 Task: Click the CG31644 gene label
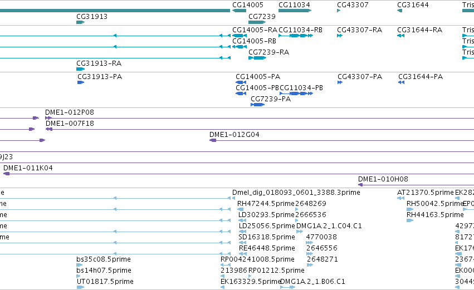(413, 5)
